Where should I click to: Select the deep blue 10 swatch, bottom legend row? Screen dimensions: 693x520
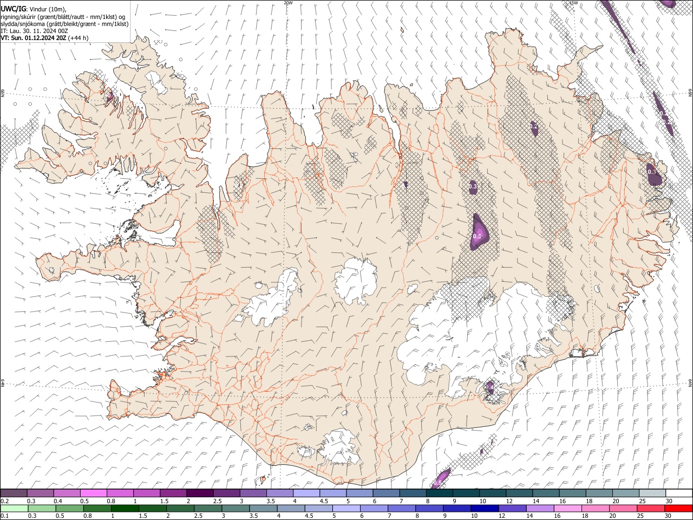(x=485, y=509)
